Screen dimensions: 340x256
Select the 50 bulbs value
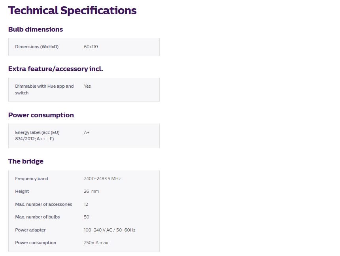click(87, 217)
